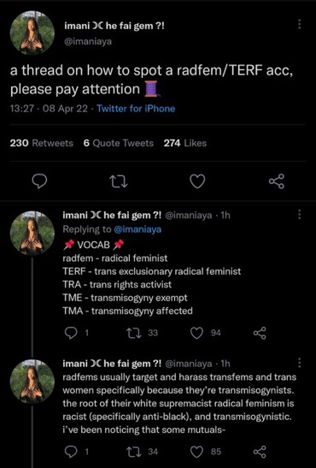Image resolution: width=316 pixels, height=468 pixels.
Task: Open more options on third tweet
Action: [x=299, y=363]
